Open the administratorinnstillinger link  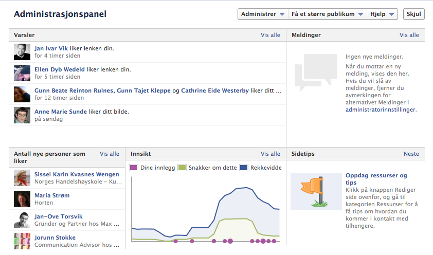coord(380,110)
